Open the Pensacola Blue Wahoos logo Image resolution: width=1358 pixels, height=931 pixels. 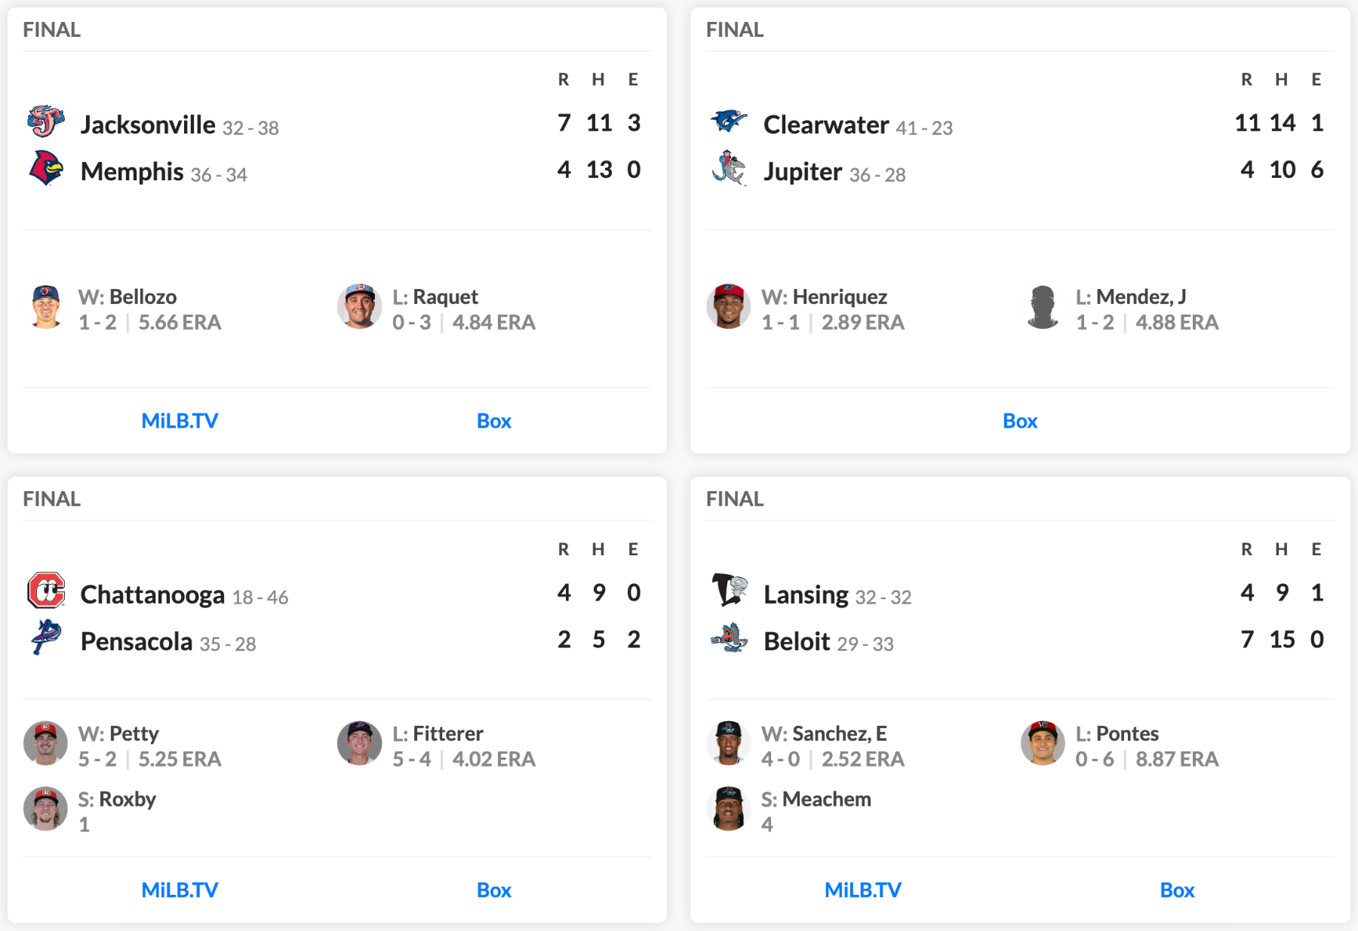pos(46,638)
